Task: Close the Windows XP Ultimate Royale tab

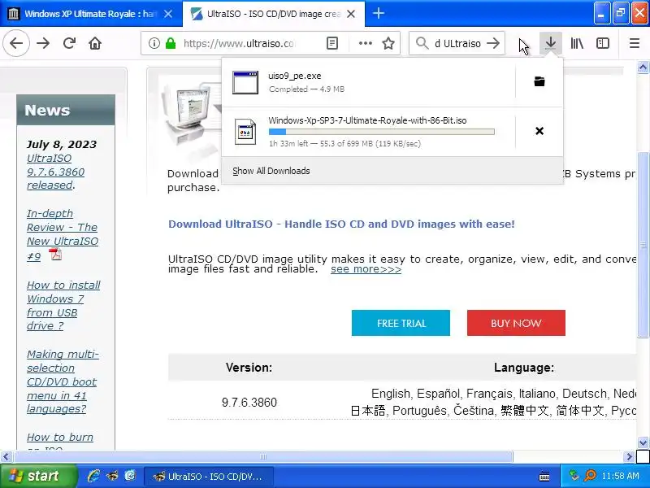Action: tap(168, 14)
